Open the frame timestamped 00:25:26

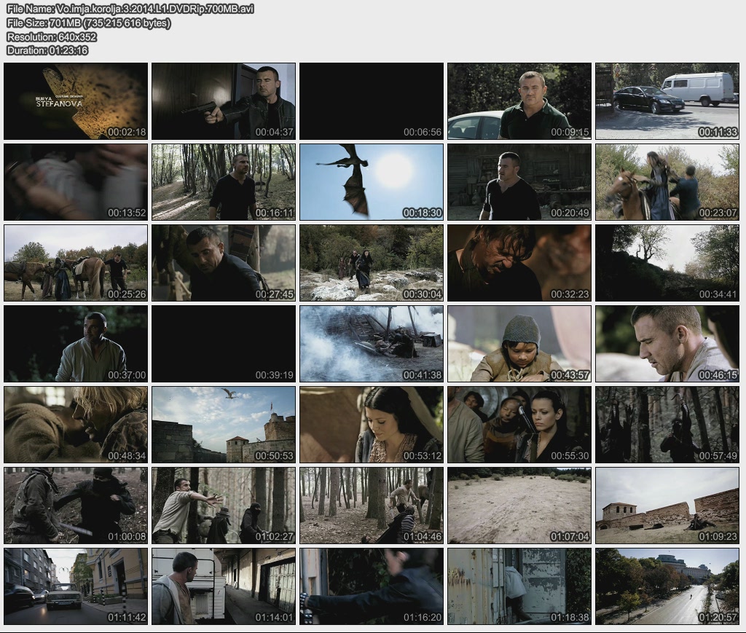[76, 263]
